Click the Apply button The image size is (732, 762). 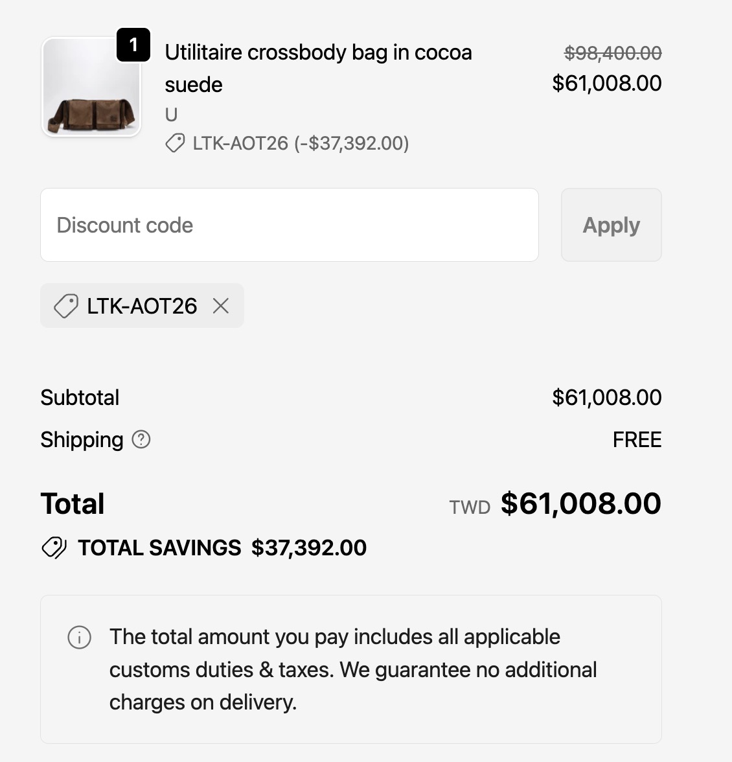(611, 225)
